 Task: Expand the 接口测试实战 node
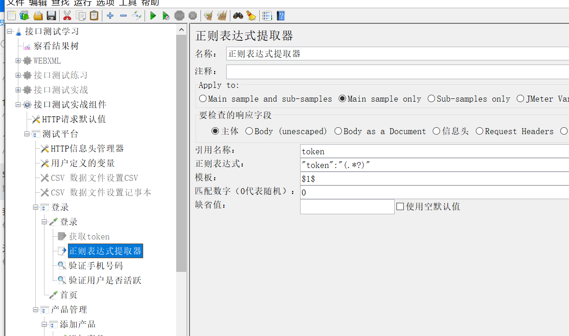[18, 90]
